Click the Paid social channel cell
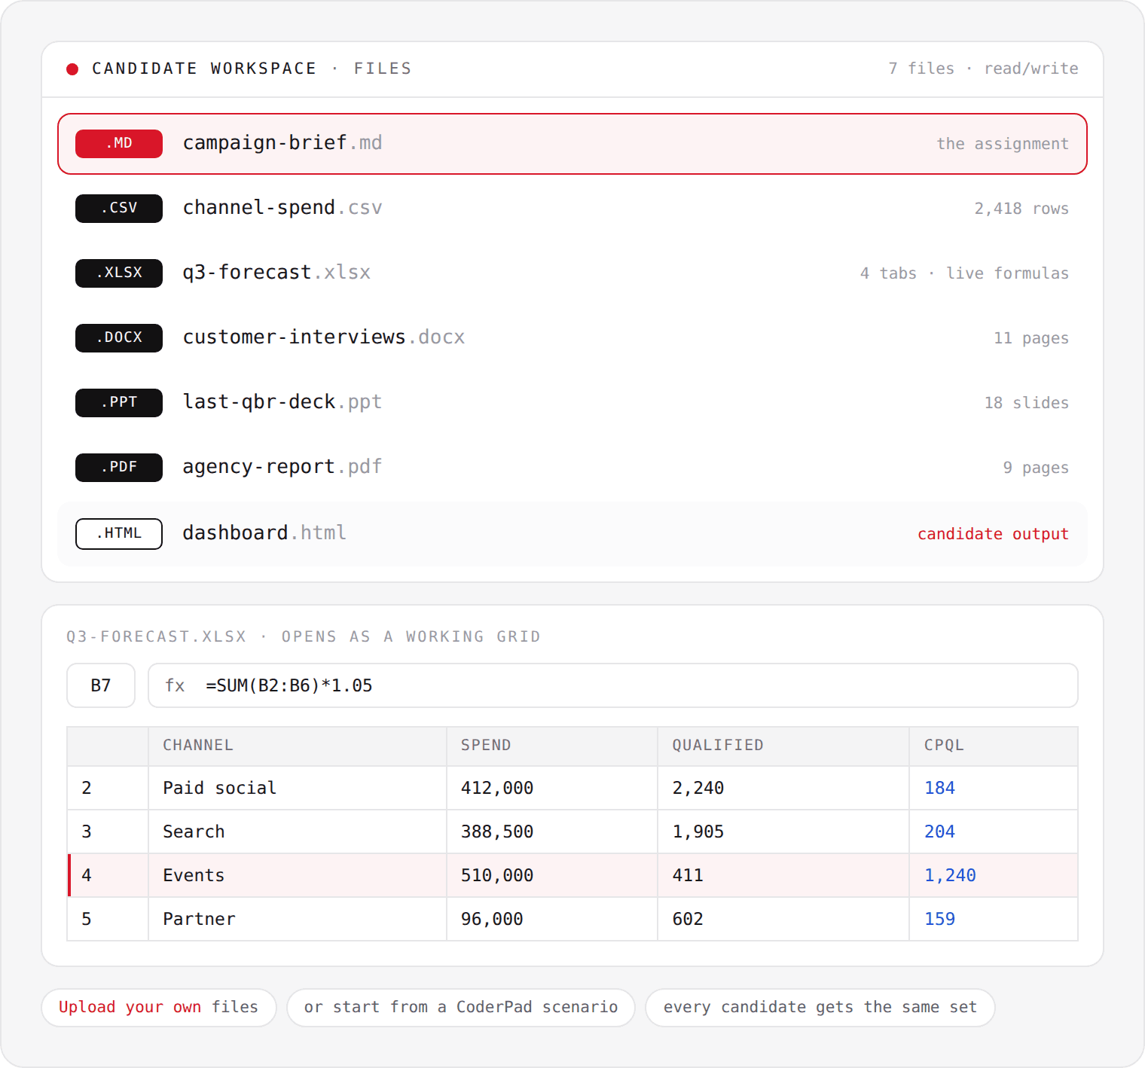Image resolution: width=1145 pixels, height=1068 pixels. coord(298,788)
